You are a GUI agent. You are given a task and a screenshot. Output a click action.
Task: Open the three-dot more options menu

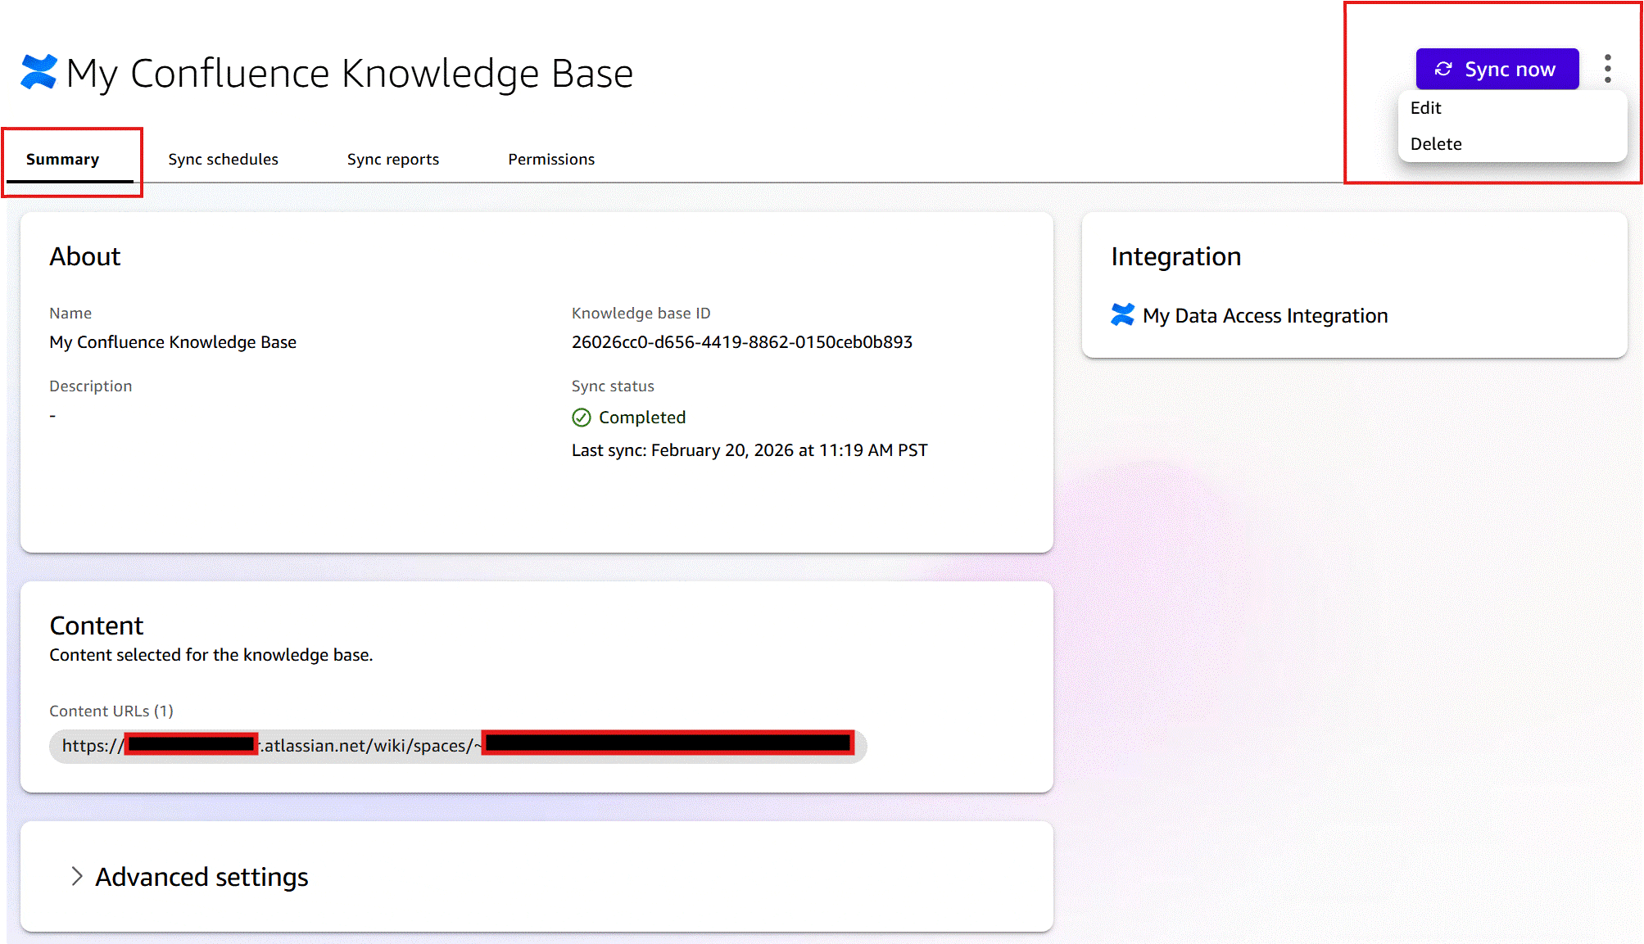click(x=1608, y=69)
